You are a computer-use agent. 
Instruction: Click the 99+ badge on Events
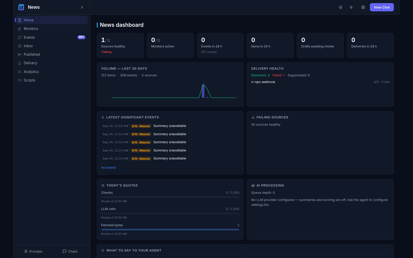pos(81,37)
